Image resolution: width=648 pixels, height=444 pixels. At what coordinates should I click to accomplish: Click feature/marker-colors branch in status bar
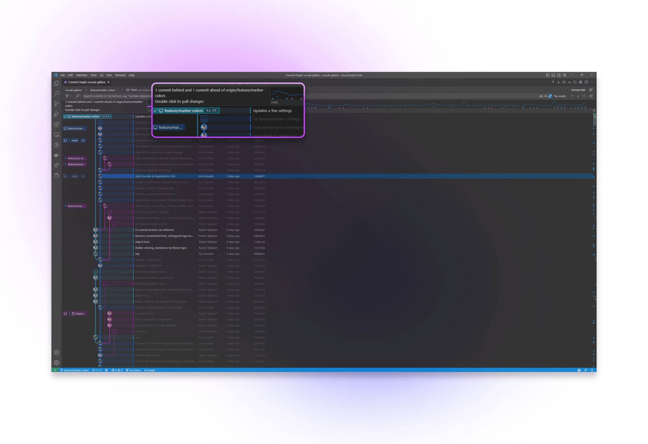click(75, 370)
